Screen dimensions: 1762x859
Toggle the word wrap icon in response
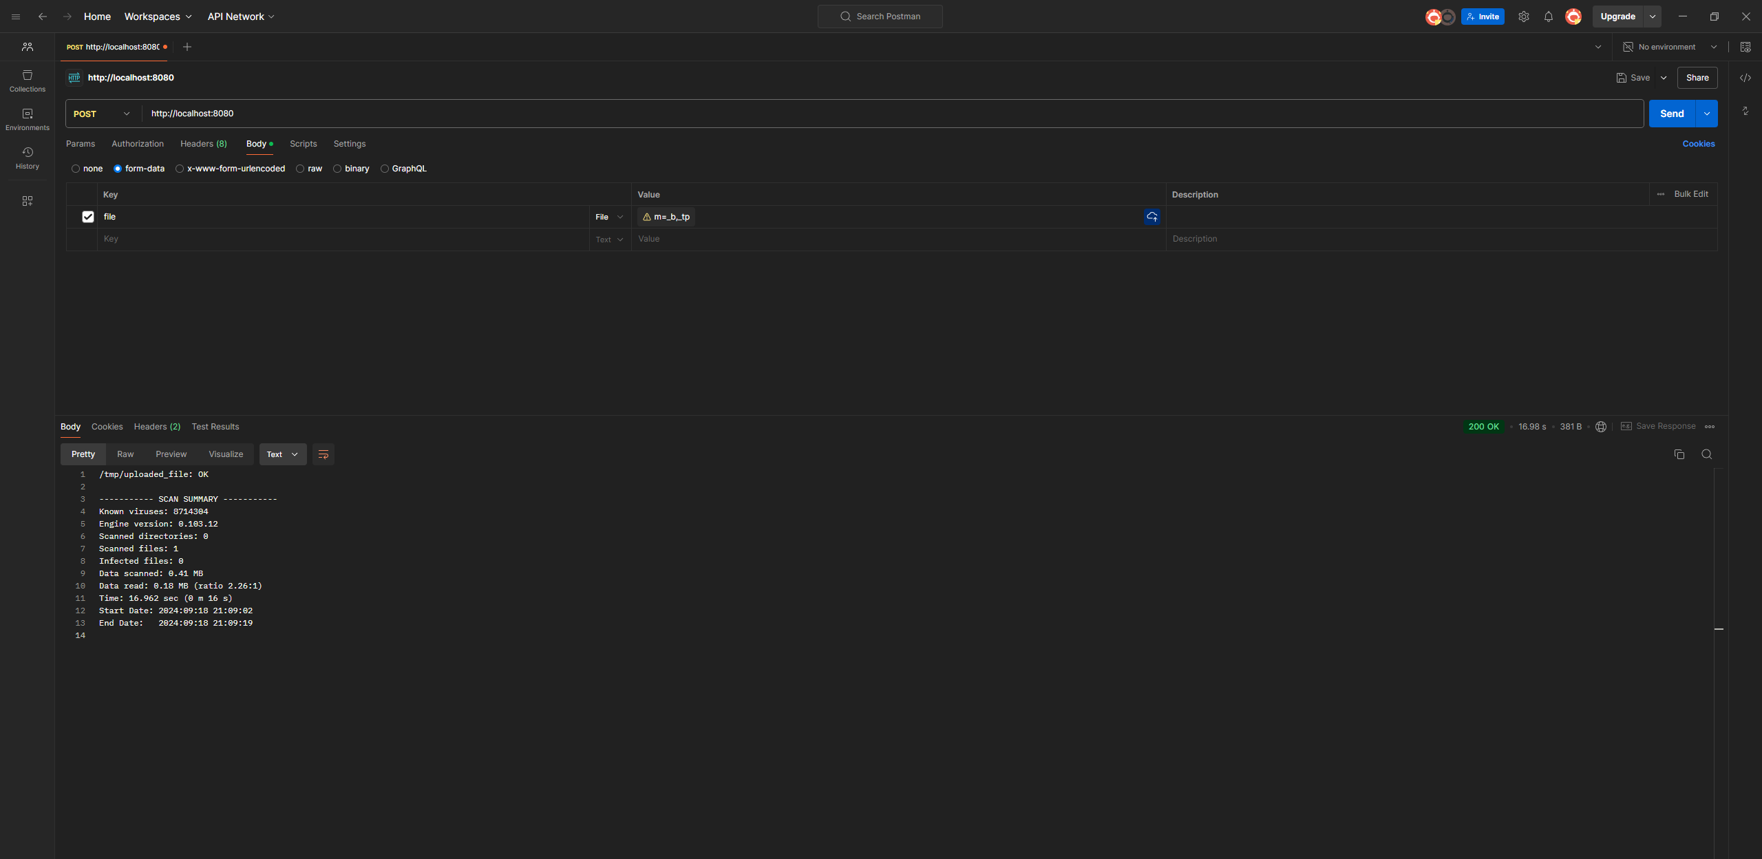click(x=323, y=454)
